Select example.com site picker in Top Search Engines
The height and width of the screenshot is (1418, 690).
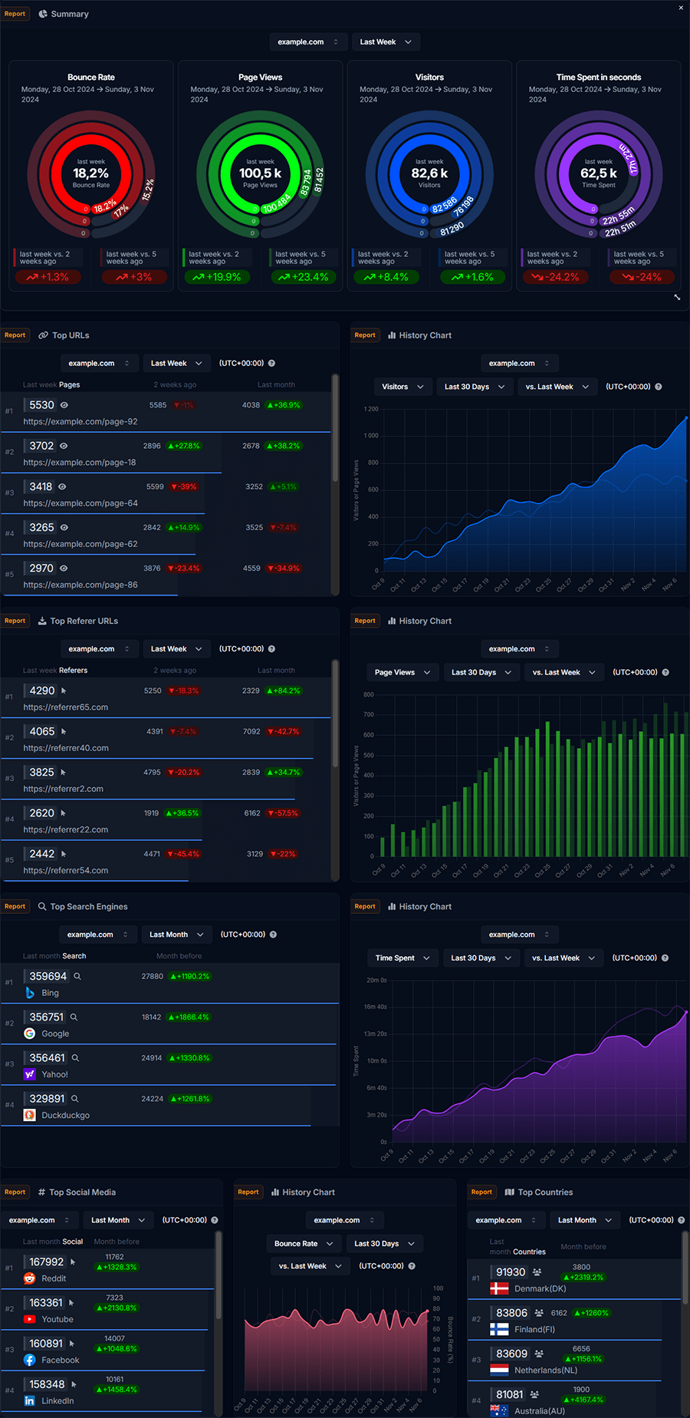[97, 935]
